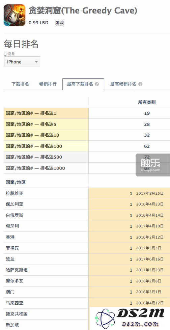
Task: Select the 摩尔多瓦 country row
Action: 87,281
